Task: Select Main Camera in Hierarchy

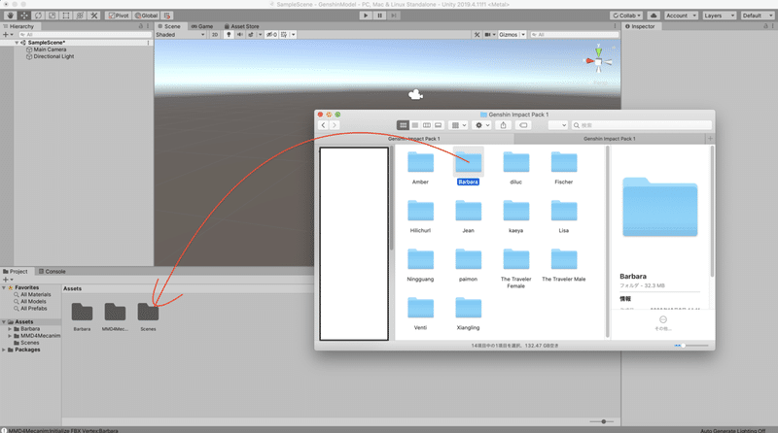Action: coord(50,50)
